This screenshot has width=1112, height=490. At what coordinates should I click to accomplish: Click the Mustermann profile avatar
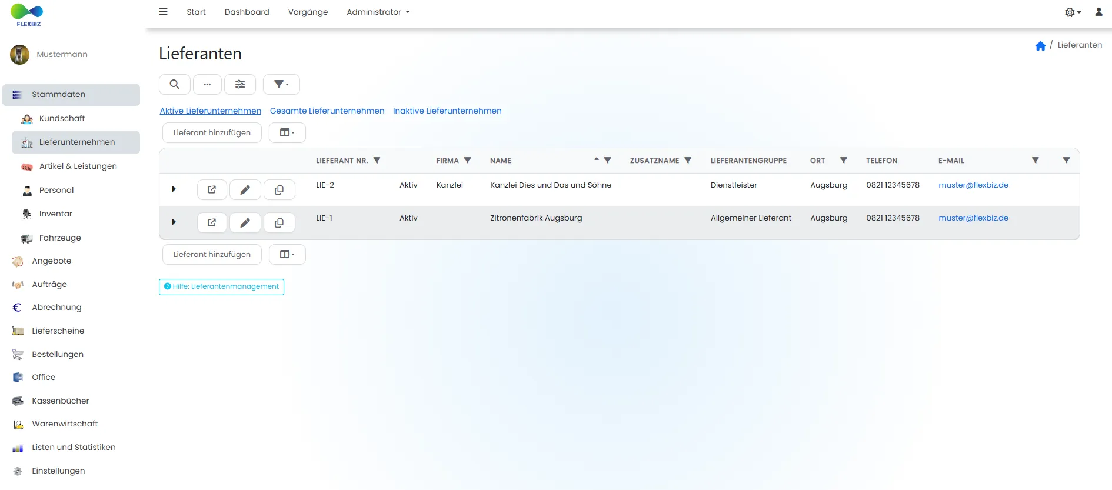(19, 55)
